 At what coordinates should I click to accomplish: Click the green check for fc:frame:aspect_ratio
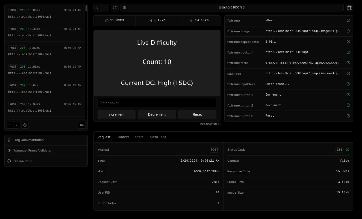(x=348, y=42)
